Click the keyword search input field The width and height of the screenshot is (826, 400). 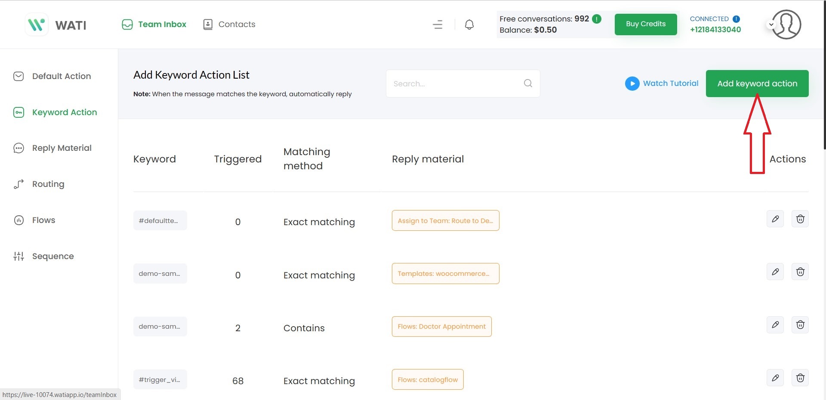456,84
